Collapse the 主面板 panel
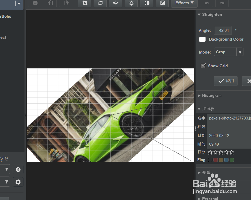Viewport: 251px width, 200px height. tap(199, 109)
